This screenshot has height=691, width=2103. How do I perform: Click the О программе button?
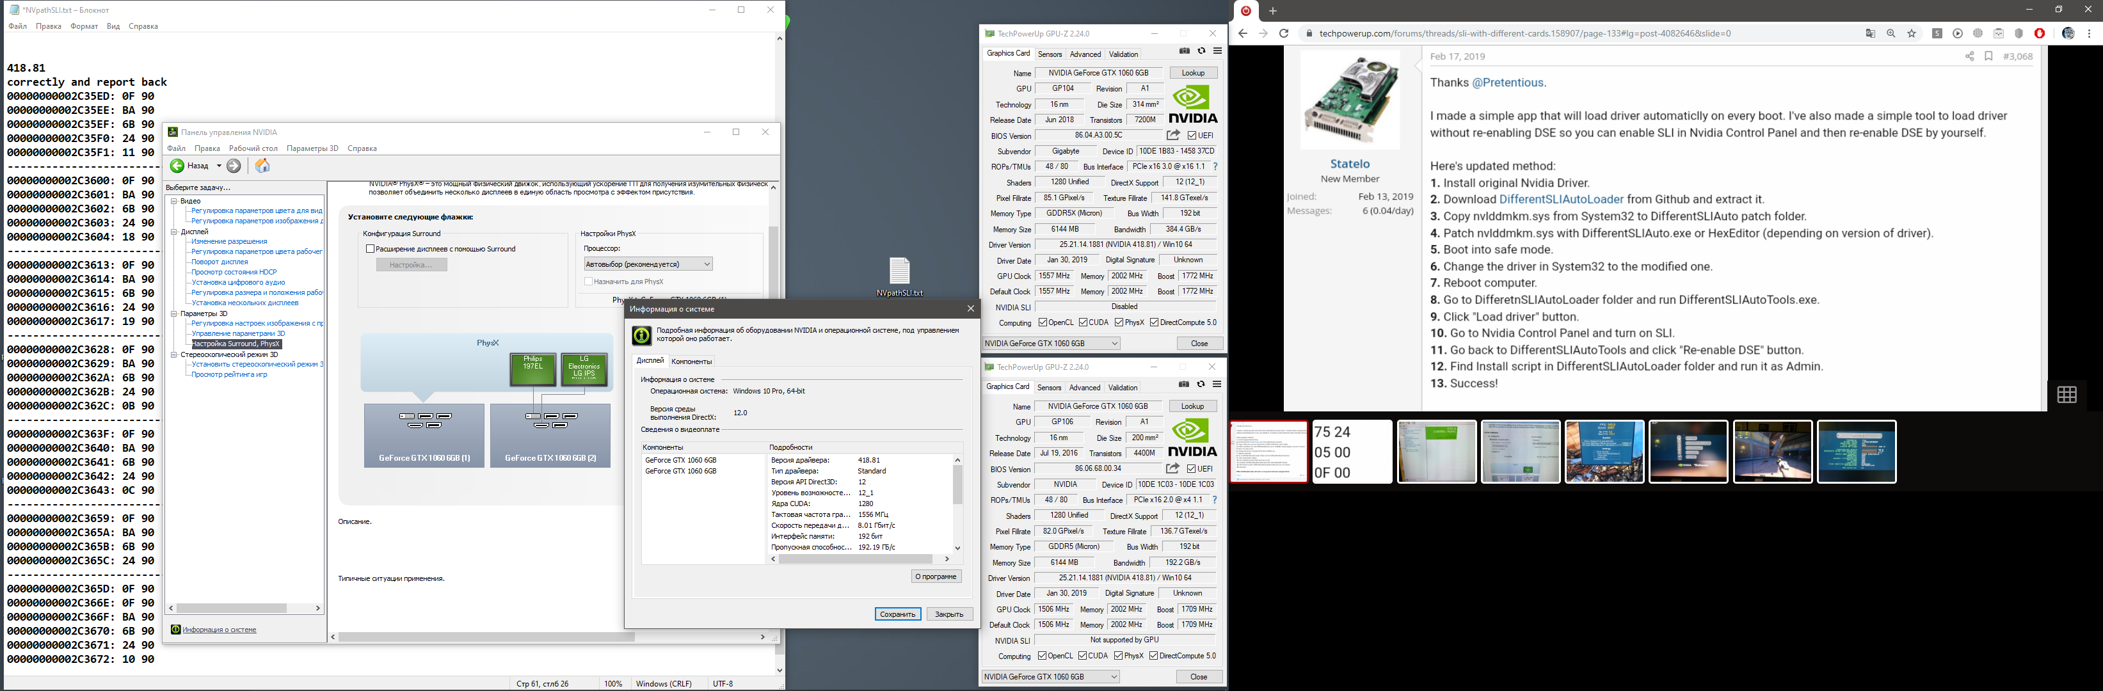936,576
